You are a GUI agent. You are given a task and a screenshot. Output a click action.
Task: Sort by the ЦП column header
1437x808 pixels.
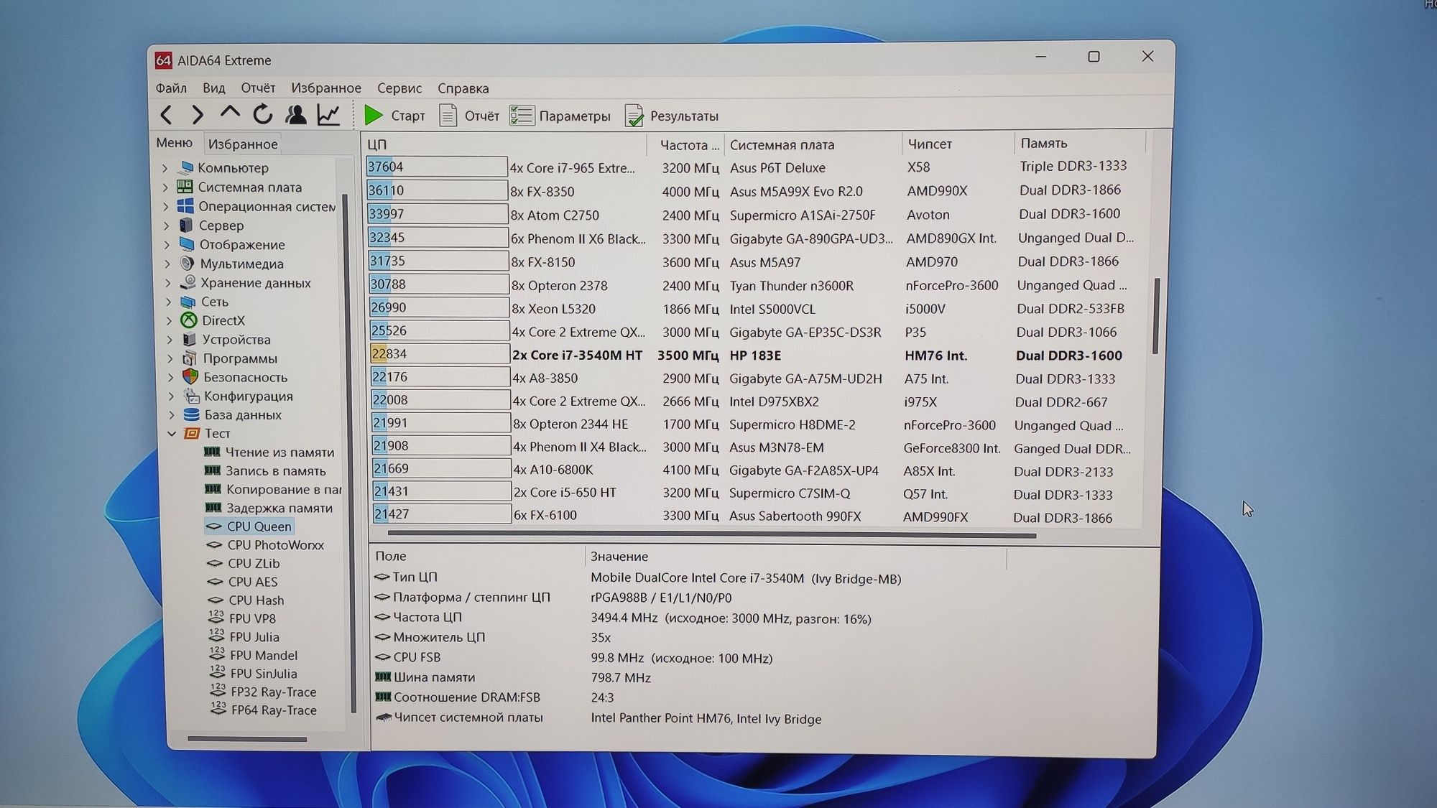tap(505, 144)
